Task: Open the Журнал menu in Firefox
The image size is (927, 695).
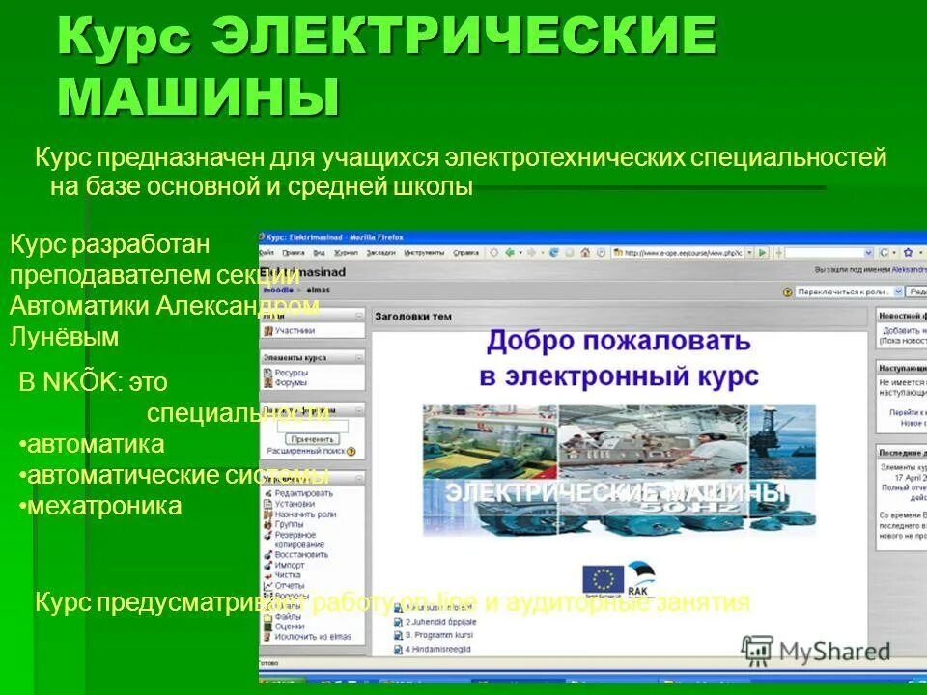Action: 346,252
